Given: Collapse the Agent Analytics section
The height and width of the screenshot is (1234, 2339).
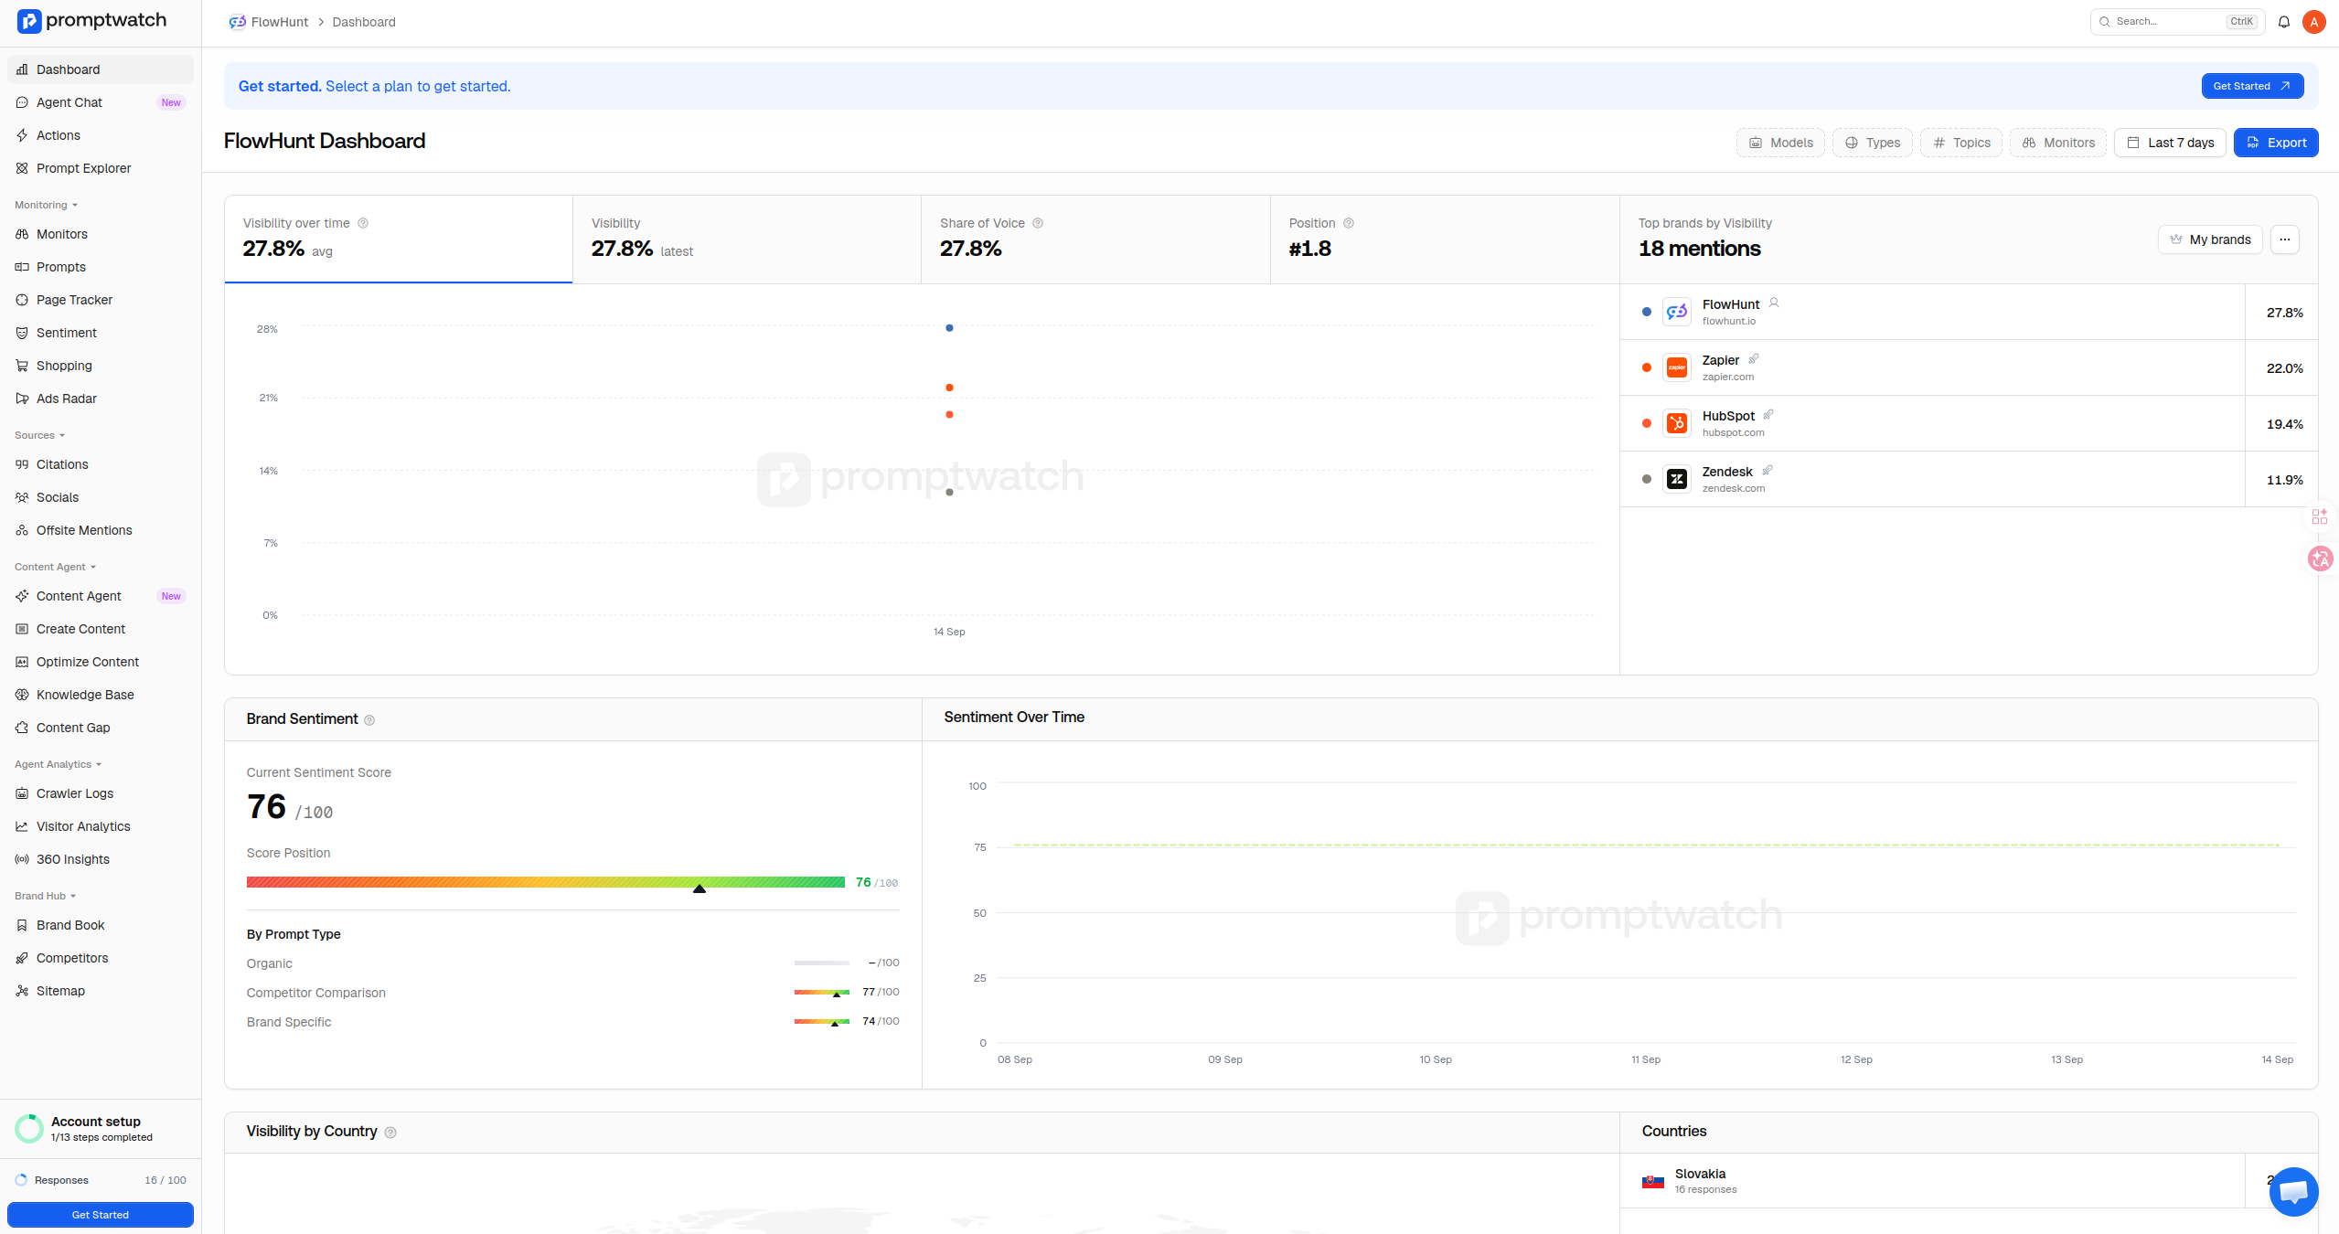Looking at the screenshot, I should tap(58, 764).
